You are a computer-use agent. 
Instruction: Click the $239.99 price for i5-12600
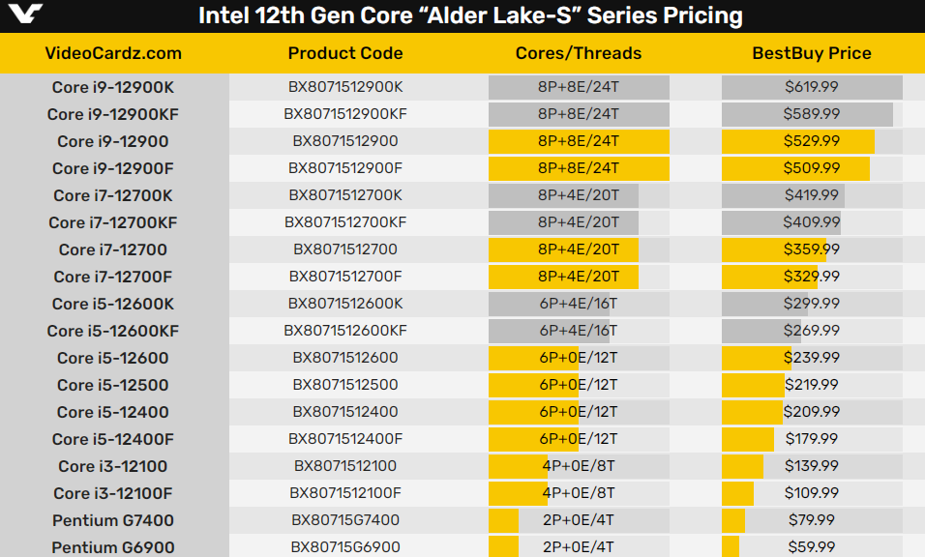click(x=812, y=358)
